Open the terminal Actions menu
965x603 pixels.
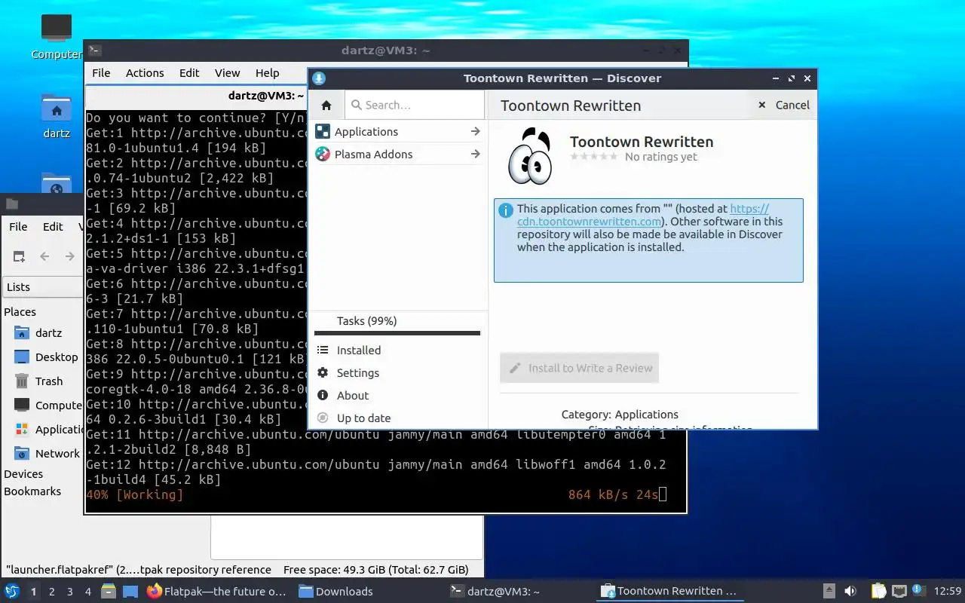tap(145, 73)
